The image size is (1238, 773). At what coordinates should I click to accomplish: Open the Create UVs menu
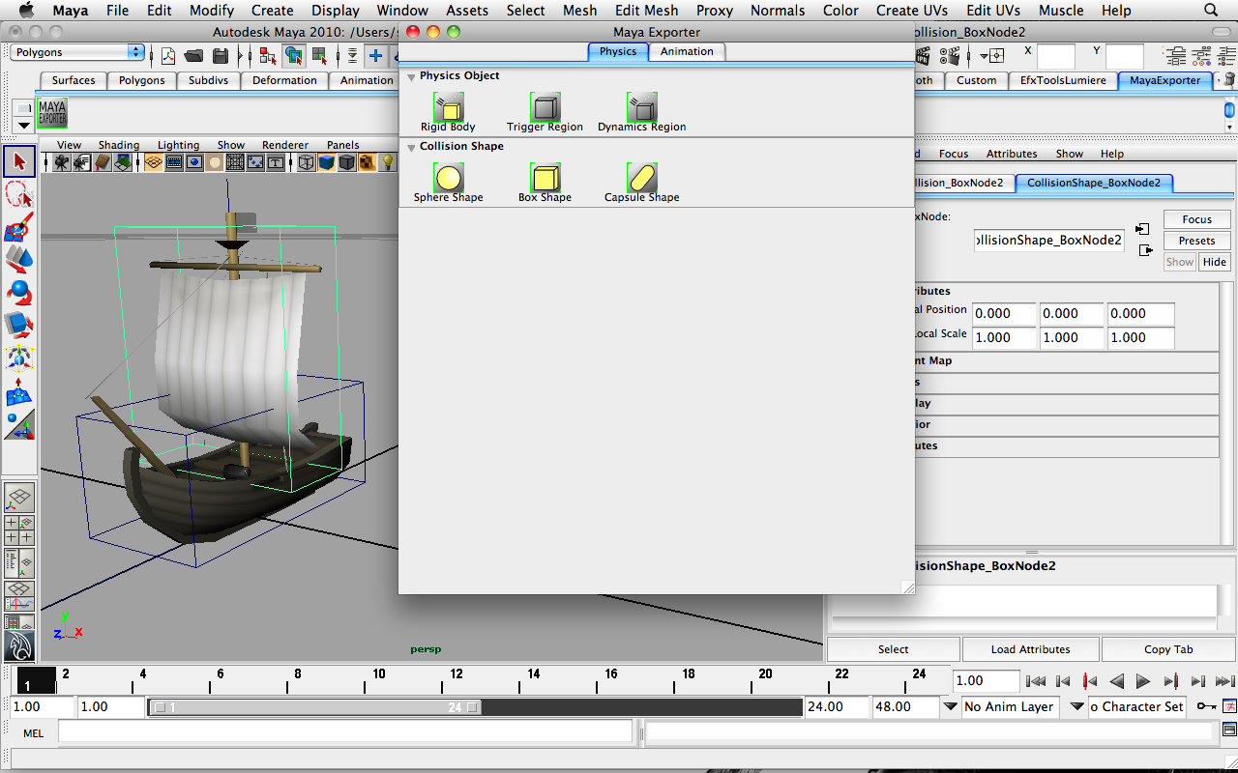pos(911,11)
